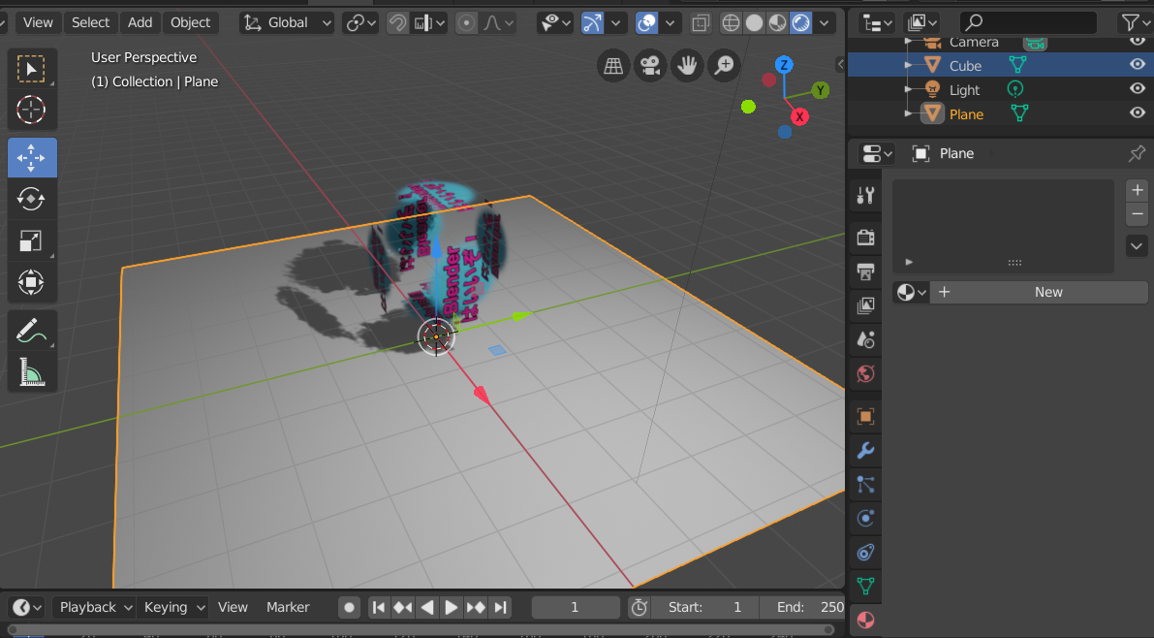Toggle snapping magnet button

coord(397,23)
